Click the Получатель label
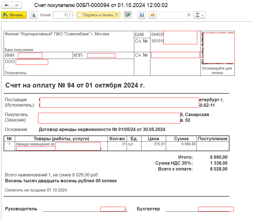 coord(16,73)
